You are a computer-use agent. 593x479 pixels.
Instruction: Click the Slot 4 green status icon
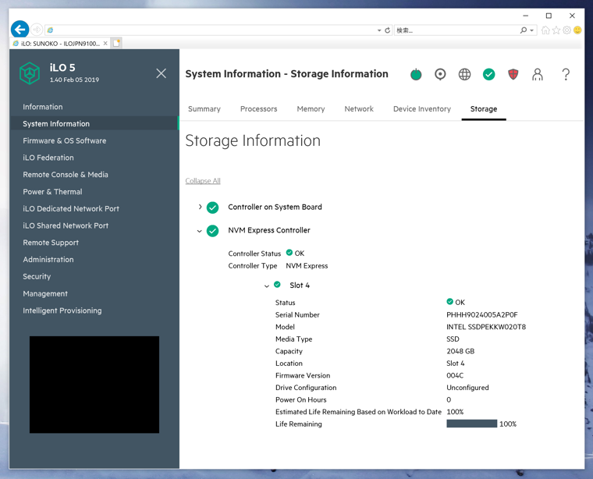277,284
